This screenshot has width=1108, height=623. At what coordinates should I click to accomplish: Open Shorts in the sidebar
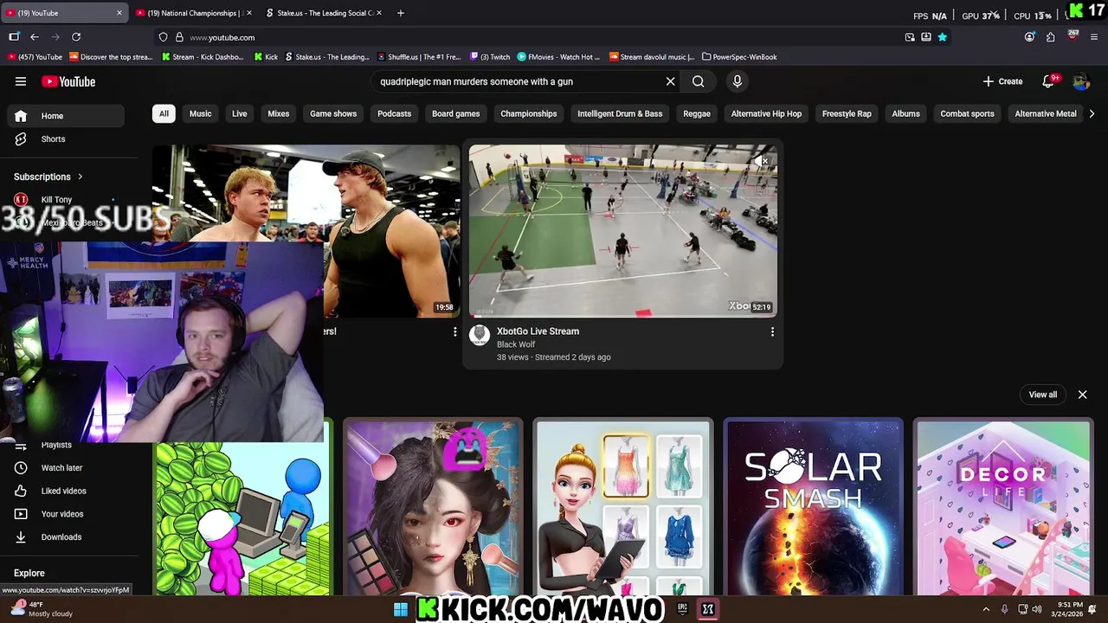tap(66, 138)
